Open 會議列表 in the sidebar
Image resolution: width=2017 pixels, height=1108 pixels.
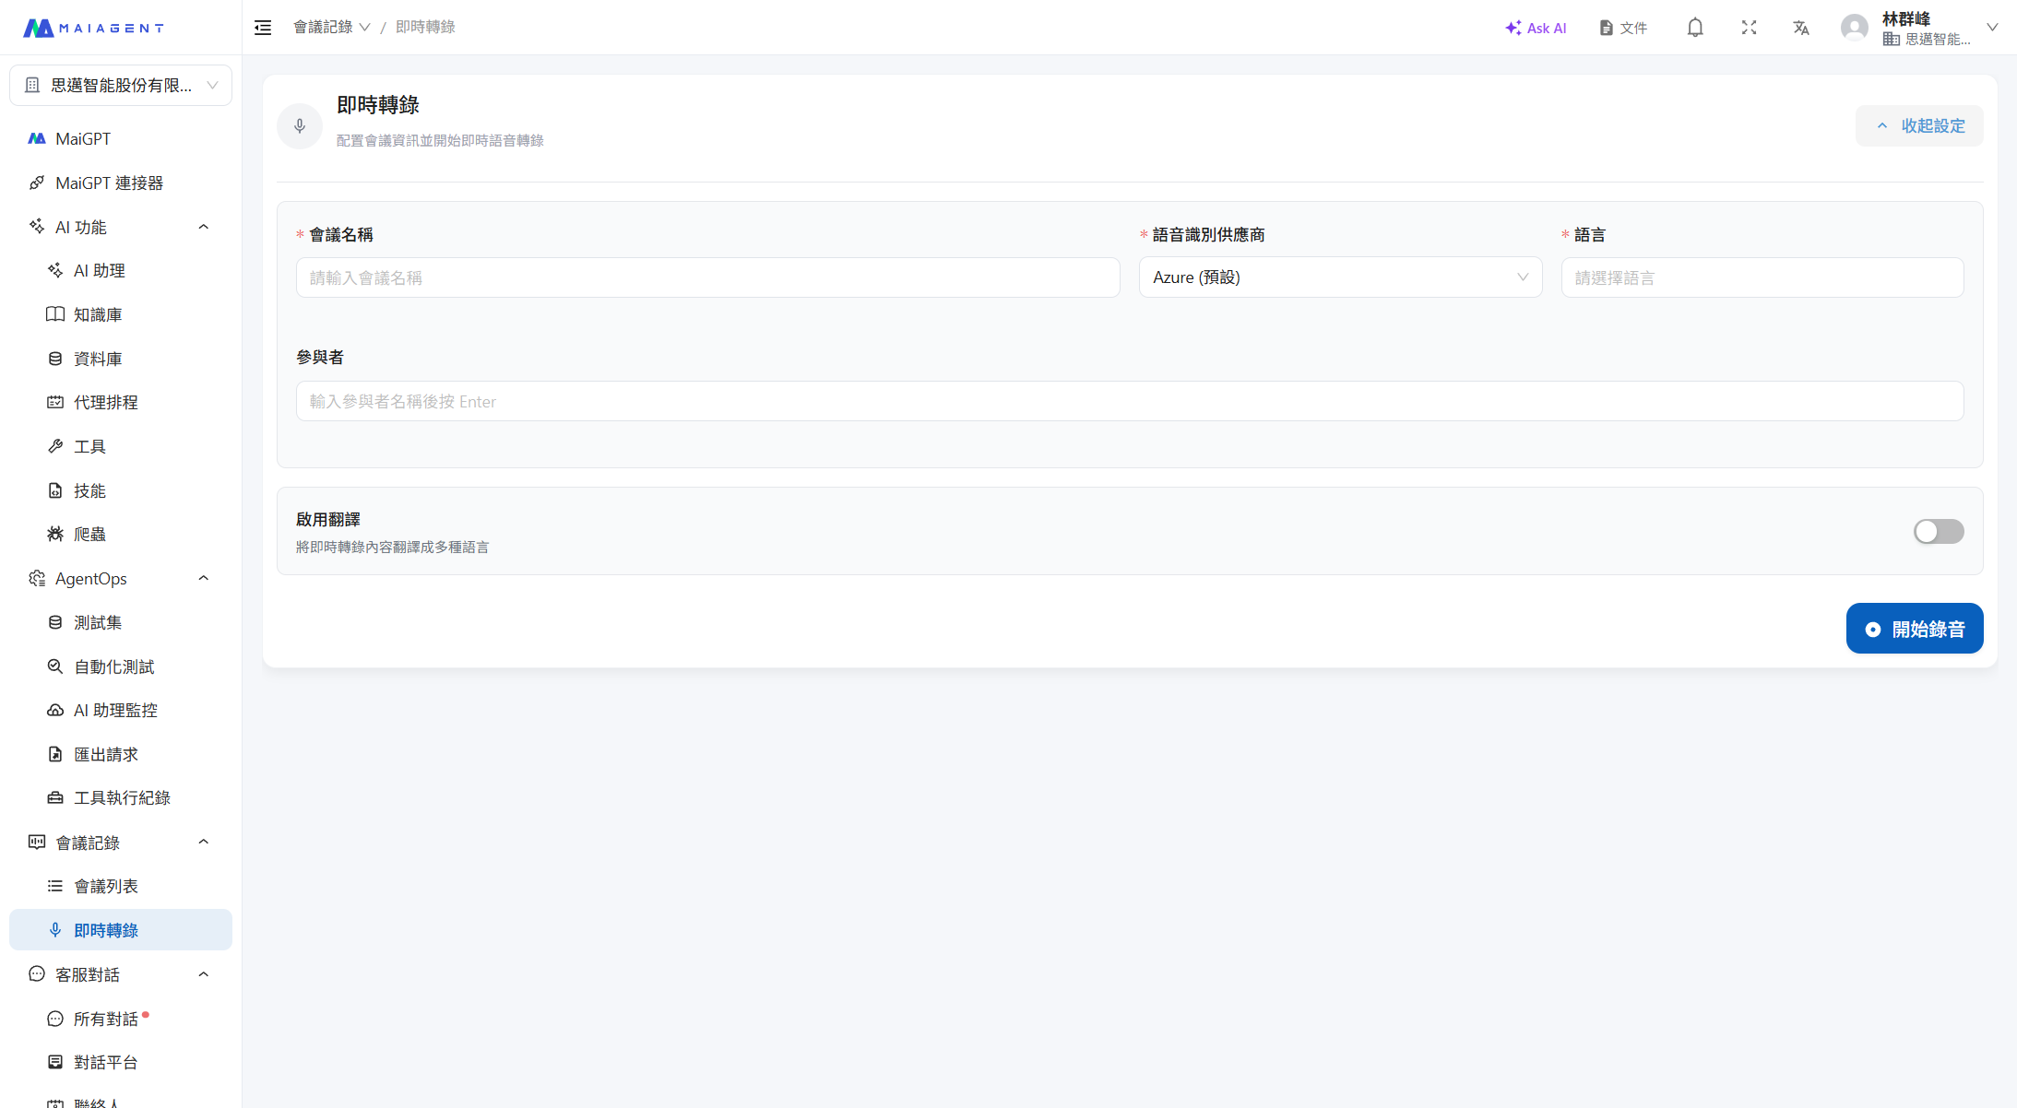pos(106,886)
